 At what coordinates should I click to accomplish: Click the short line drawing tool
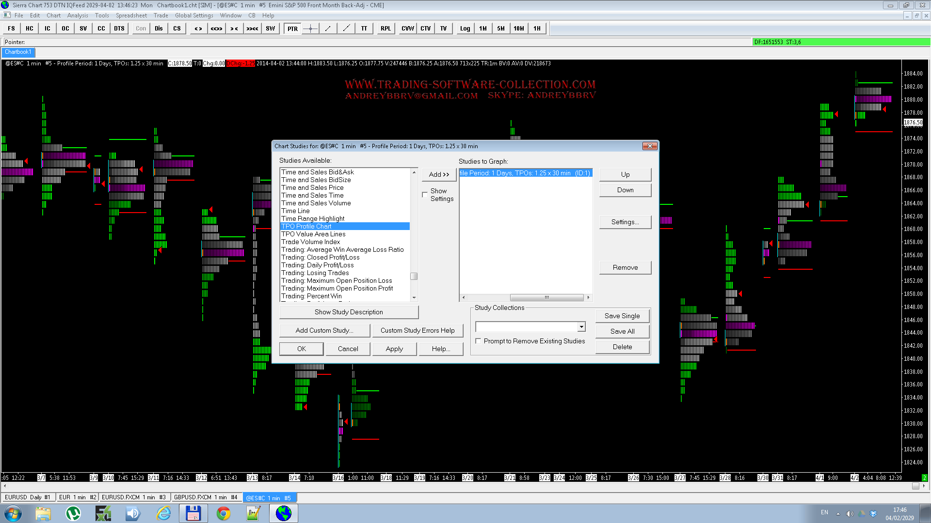click(x=328, y=29)
